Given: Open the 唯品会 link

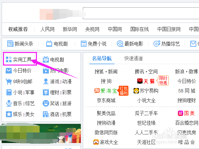Looking at the screenshot, I should coord(186,142).
